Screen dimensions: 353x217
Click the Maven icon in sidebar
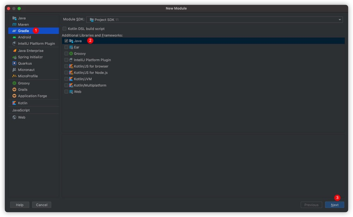14,25
